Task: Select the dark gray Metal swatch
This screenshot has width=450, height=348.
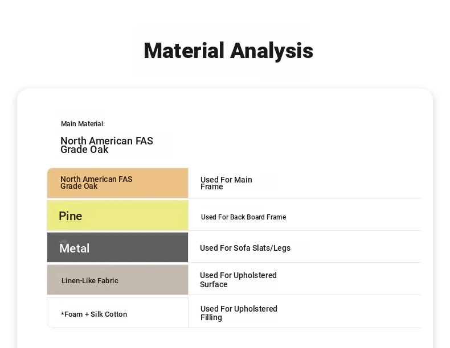Action: tap(118, 247)
